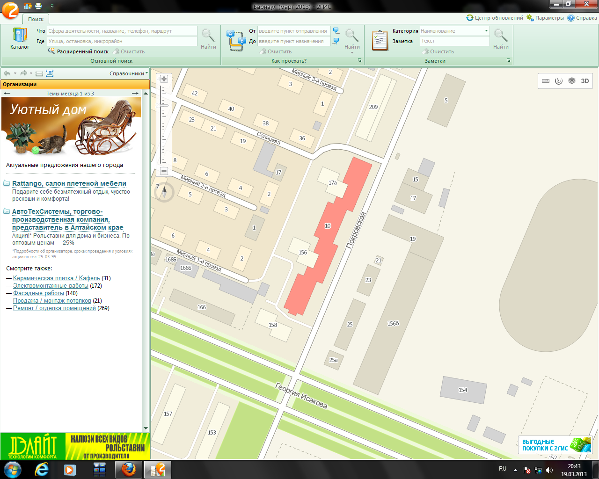Open the Каталог catalog icon
Image resolution: width=599 pixels, height=479 pixels.
20,38
